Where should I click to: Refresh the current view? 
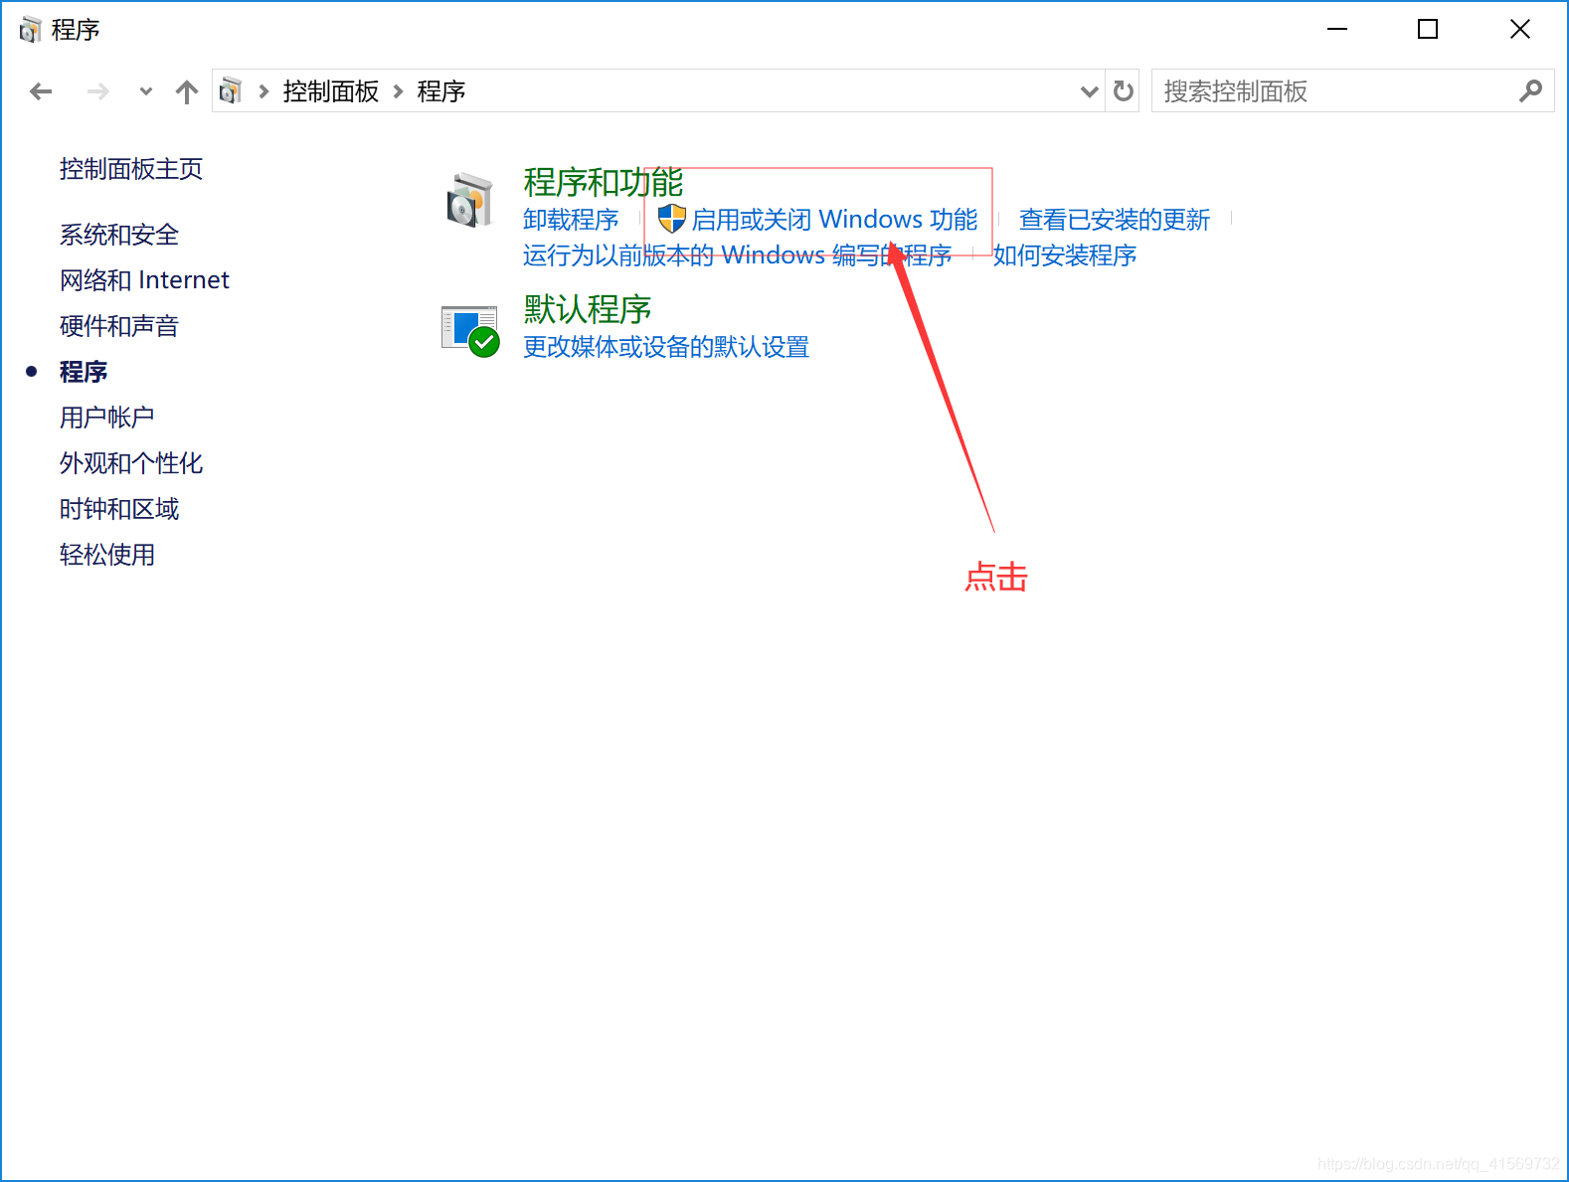point(1124,91)
